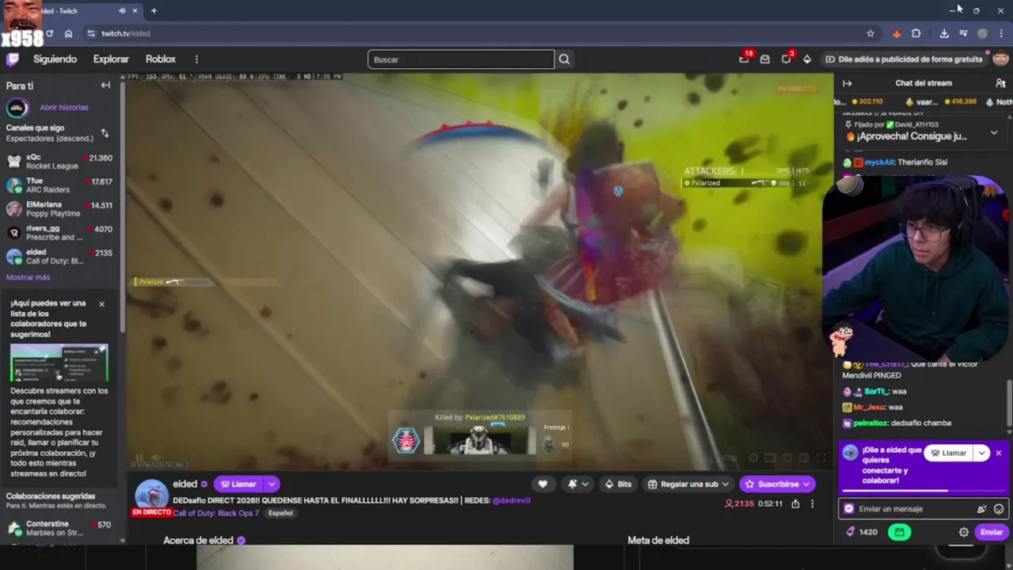The height and width of the screenshot is (570, 1013).
Task: Open rivers_gg channel in sidebar
Action: click(60, 233)
